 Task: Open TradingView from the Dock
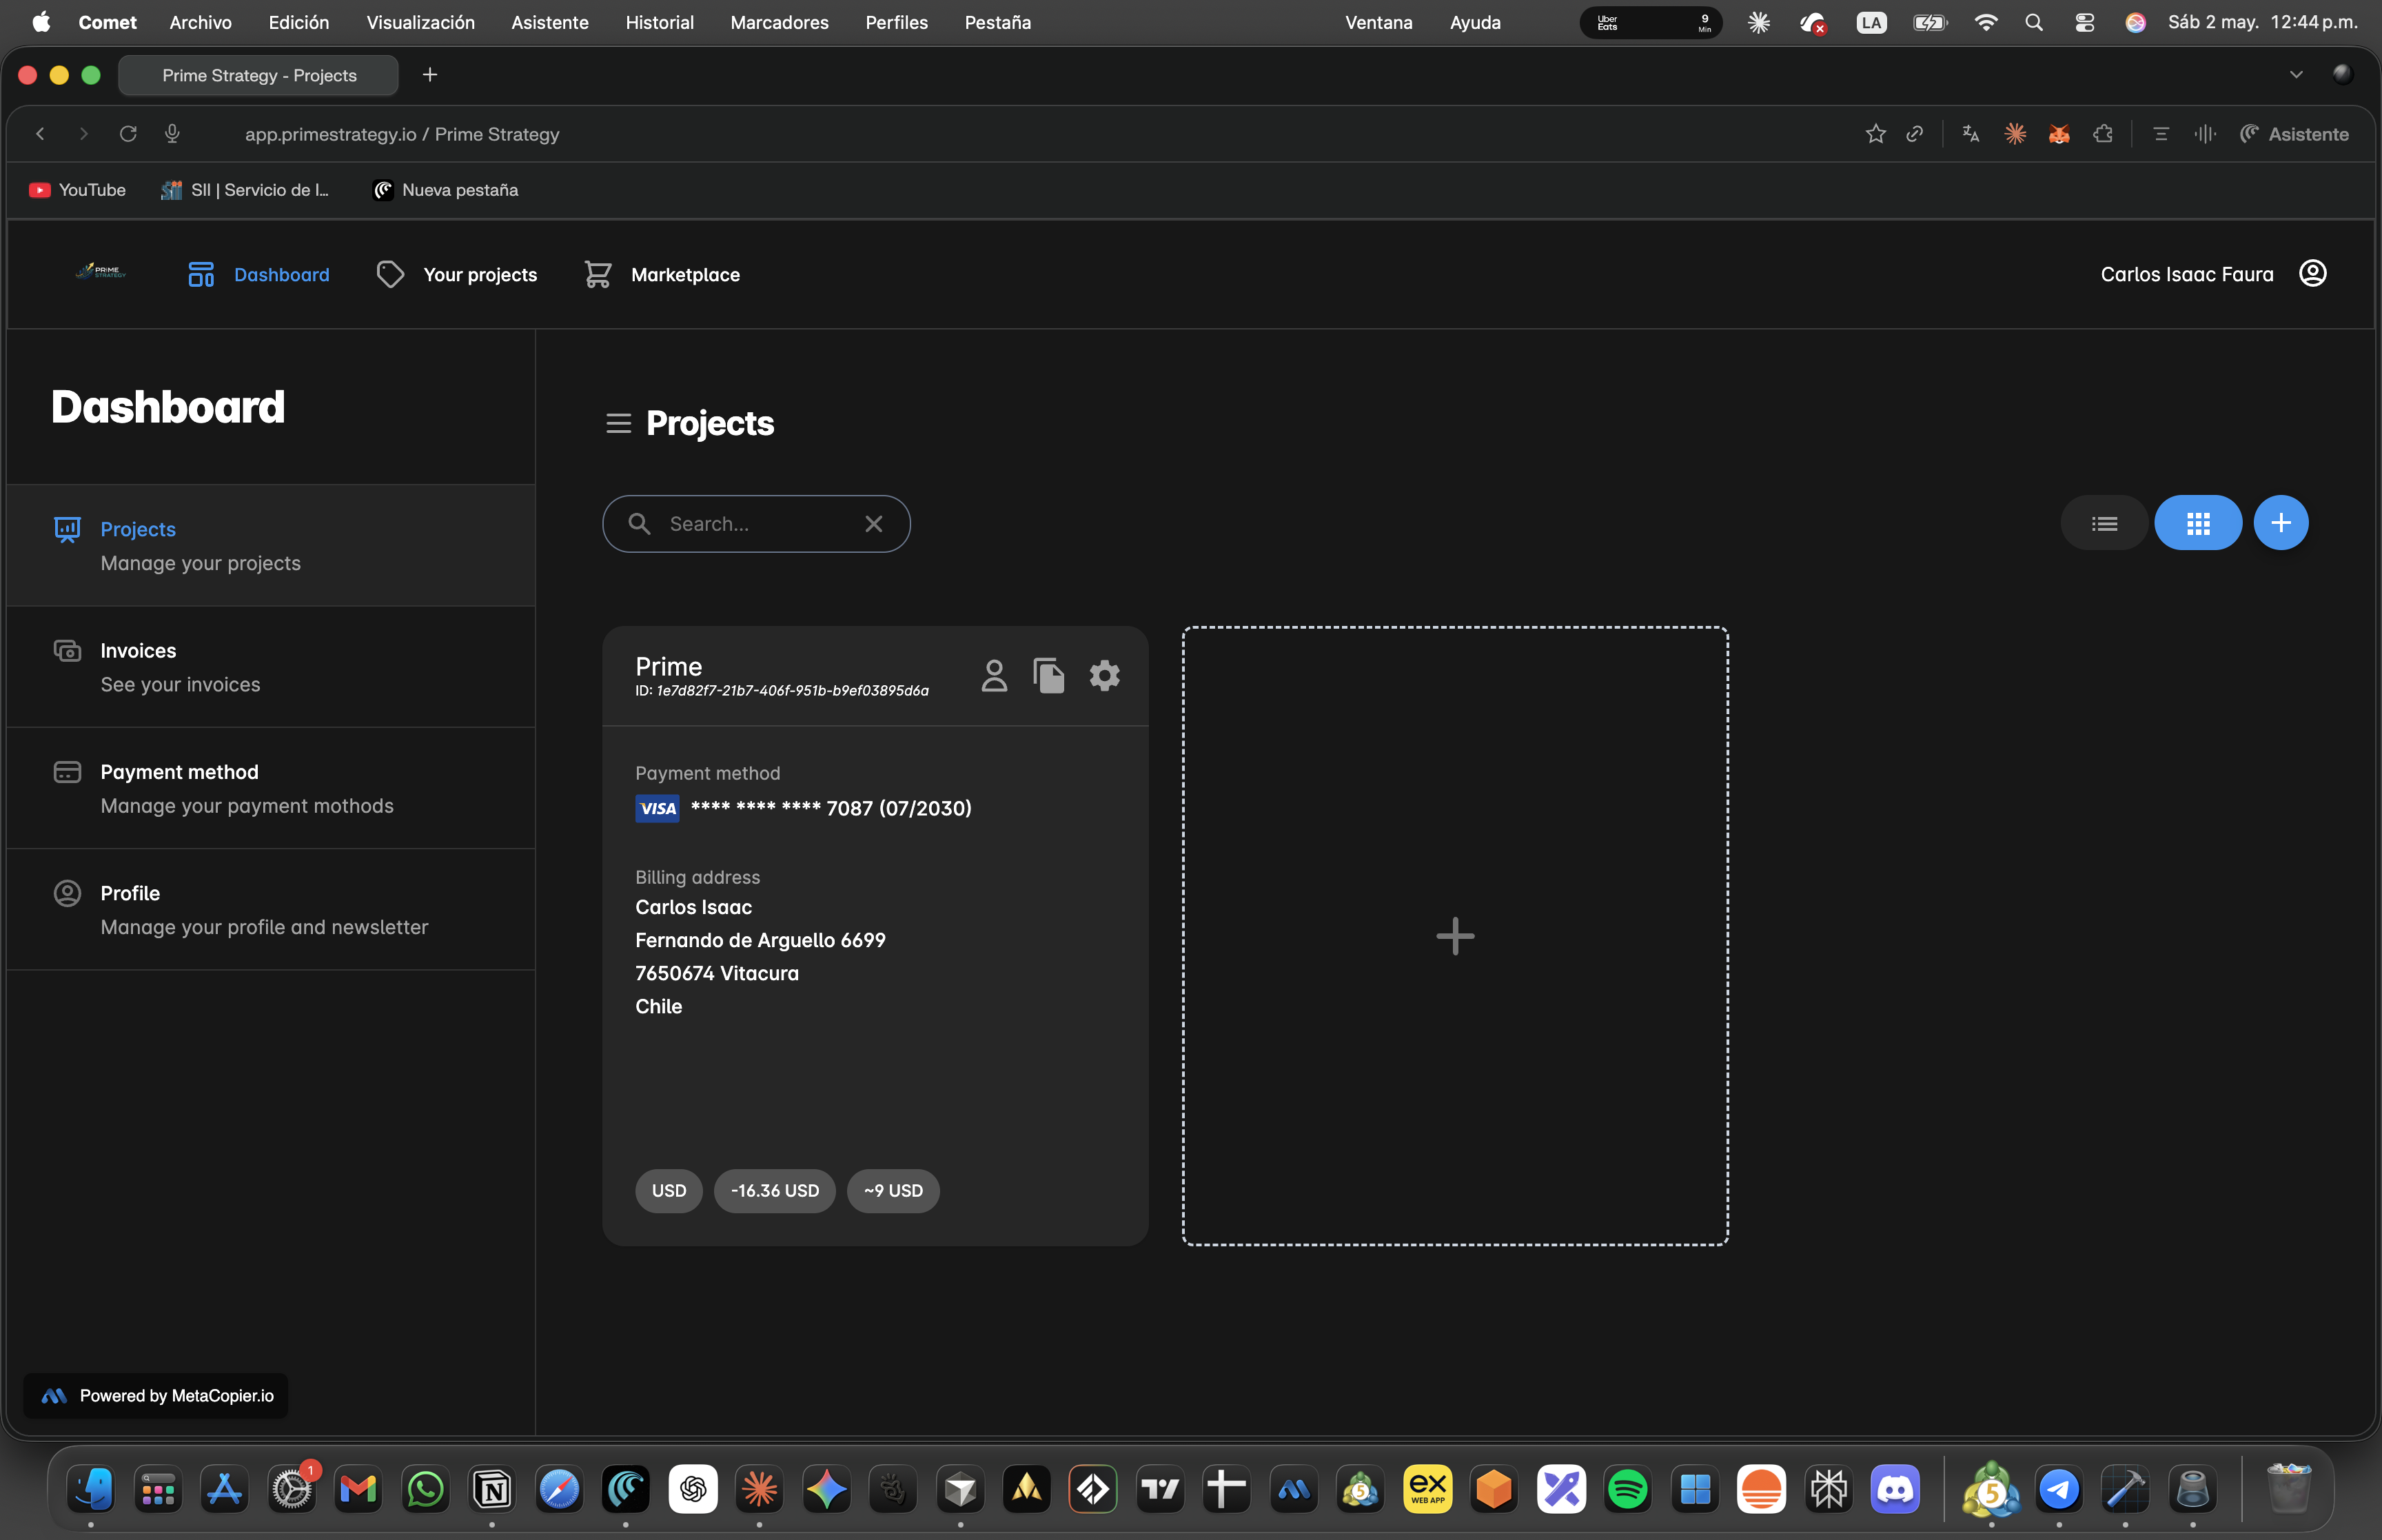1161,1490
